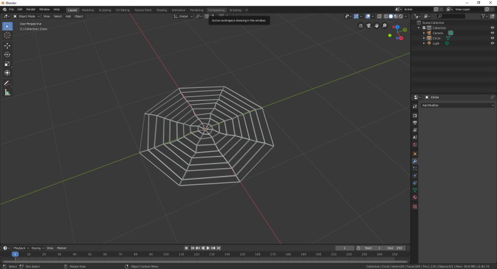Switch to the Sculpting workspace tab
Image resolution: width=497 pixels, height=269 pixels.
click(104, 10)
